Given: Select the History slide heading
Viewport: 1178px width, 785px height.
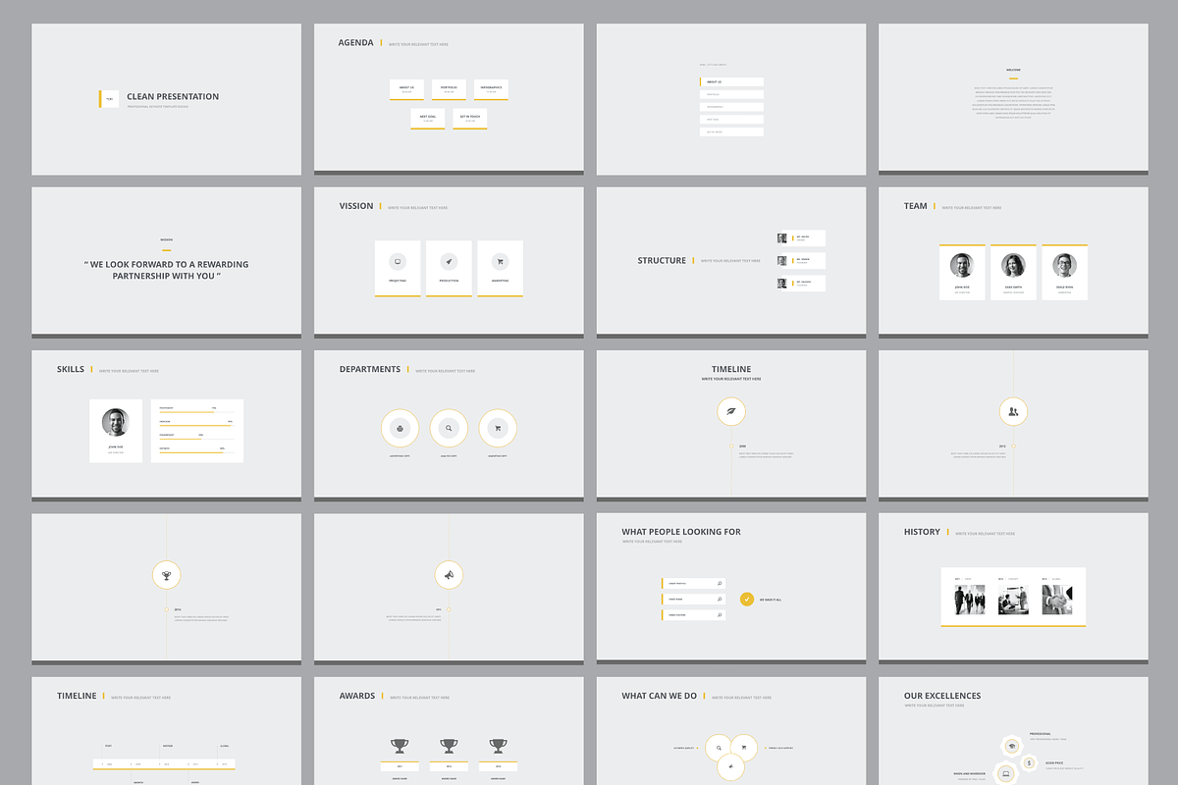Looking at the screenshot, I should pyautogui.click(x=922, y=532).
